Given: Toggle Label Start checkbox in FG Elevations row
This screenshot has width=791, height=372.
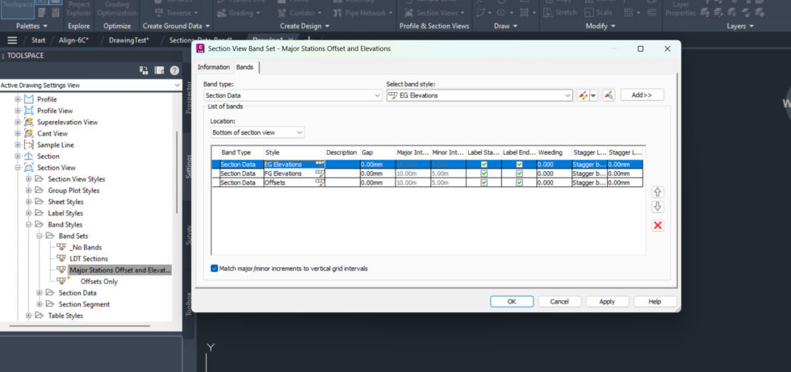Looking at the screenshot, I should coord(483,173).
